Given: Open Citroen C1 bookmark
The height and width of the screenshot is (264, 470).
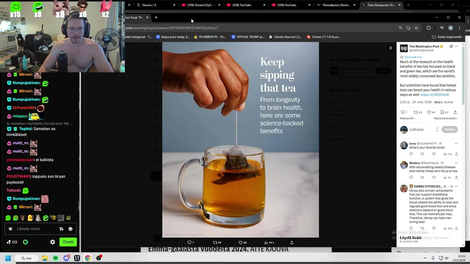Looking at the screenshot, I should 323,37.
